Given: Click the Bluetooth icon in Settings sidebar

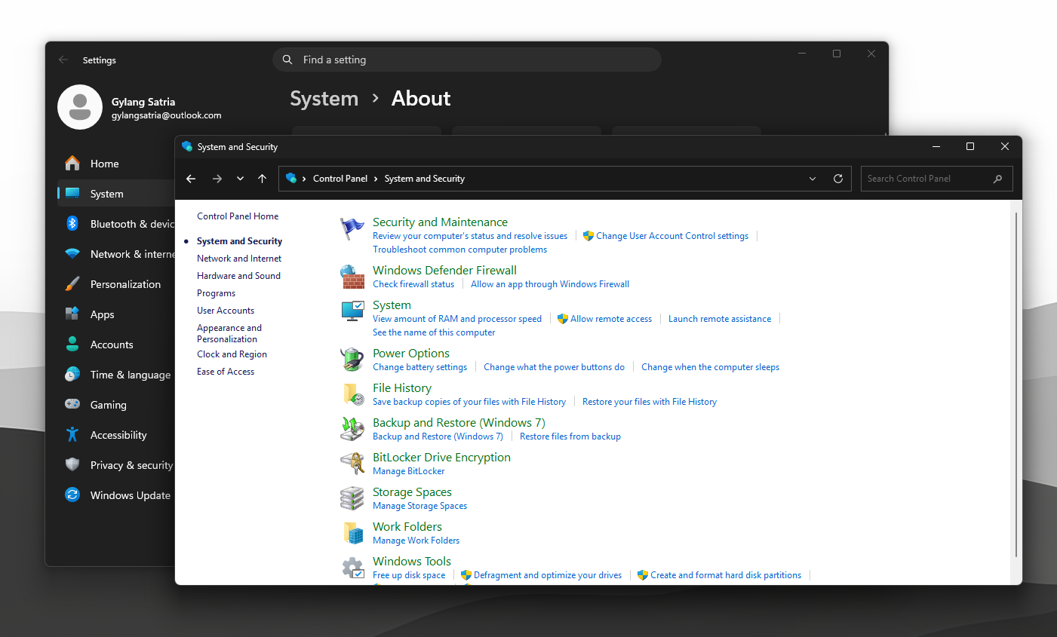Looking at the screenshot, I should click(72, 224).
